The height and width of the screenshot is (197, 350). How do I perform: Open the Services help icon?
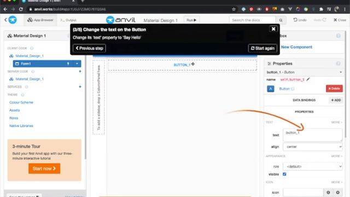26,86
